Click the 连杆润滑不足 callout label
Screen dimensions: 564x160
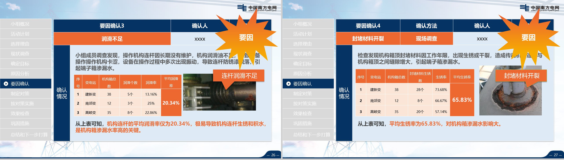tap(239, 76)
